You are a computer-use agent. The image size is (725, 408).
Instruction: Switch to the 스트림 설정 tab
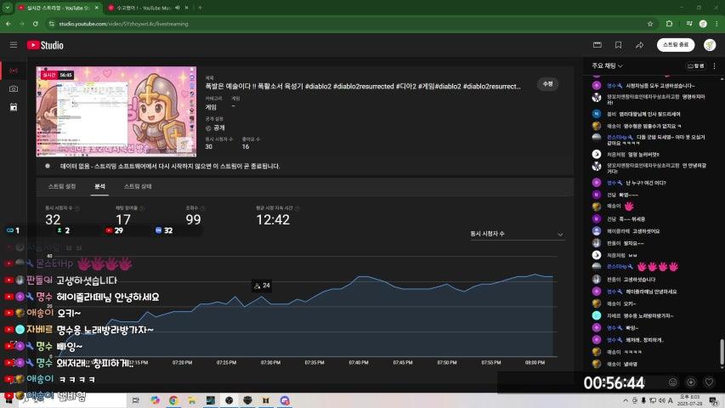pos(62,186)
